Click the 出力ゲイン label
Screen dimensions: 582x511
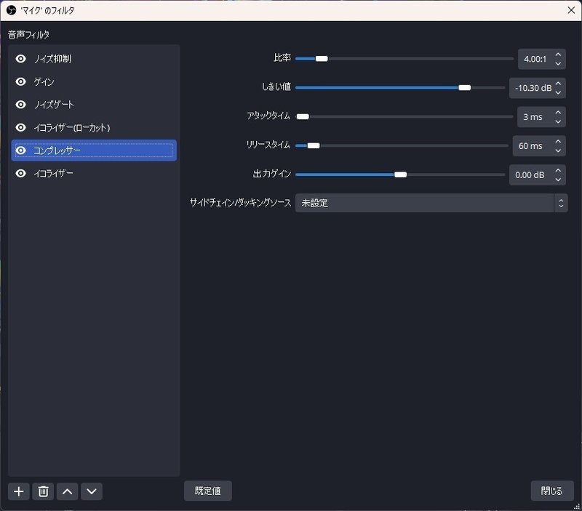pyautogui.click(x=271, y=174)
